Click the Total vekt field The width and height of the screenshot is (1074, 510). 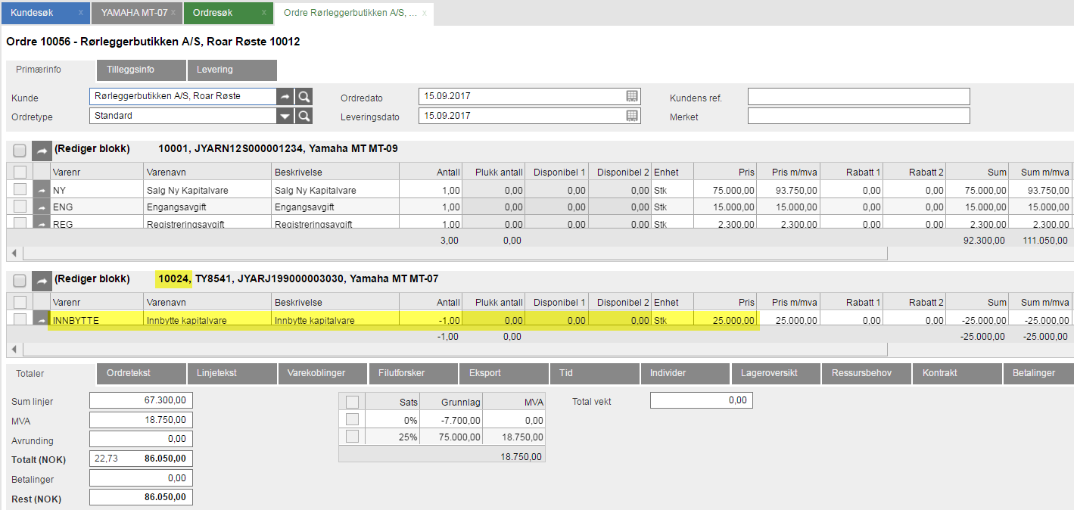coord(702,400)
